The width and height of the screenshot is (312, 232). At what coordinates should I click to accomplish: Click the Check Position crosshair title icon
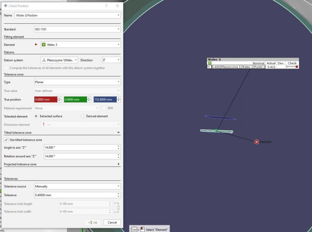[6, 6]
